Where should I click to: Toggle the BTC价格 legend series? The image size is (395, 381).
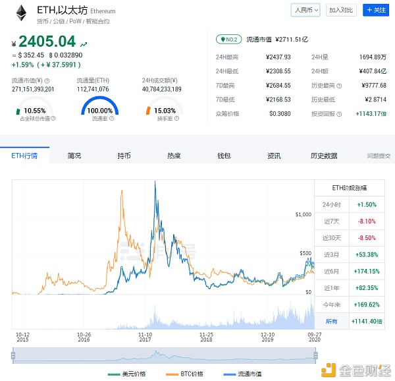184,374
